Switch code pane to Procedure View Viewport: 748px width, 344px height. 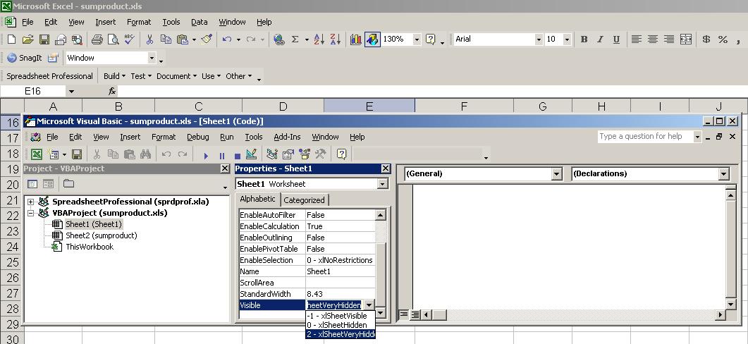tap(403, 314)
